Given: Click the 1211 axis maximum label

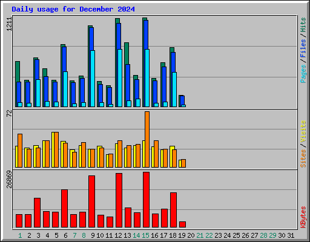Looking at the screenshot, I should 9,24.
